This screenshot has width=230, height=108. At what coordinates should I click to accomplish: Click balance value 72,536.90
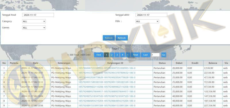[209, 82]
